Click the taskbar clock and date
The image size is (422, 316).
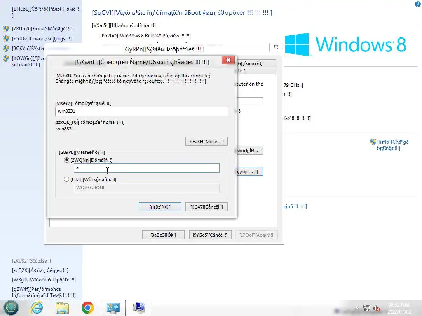click(399, 308)
